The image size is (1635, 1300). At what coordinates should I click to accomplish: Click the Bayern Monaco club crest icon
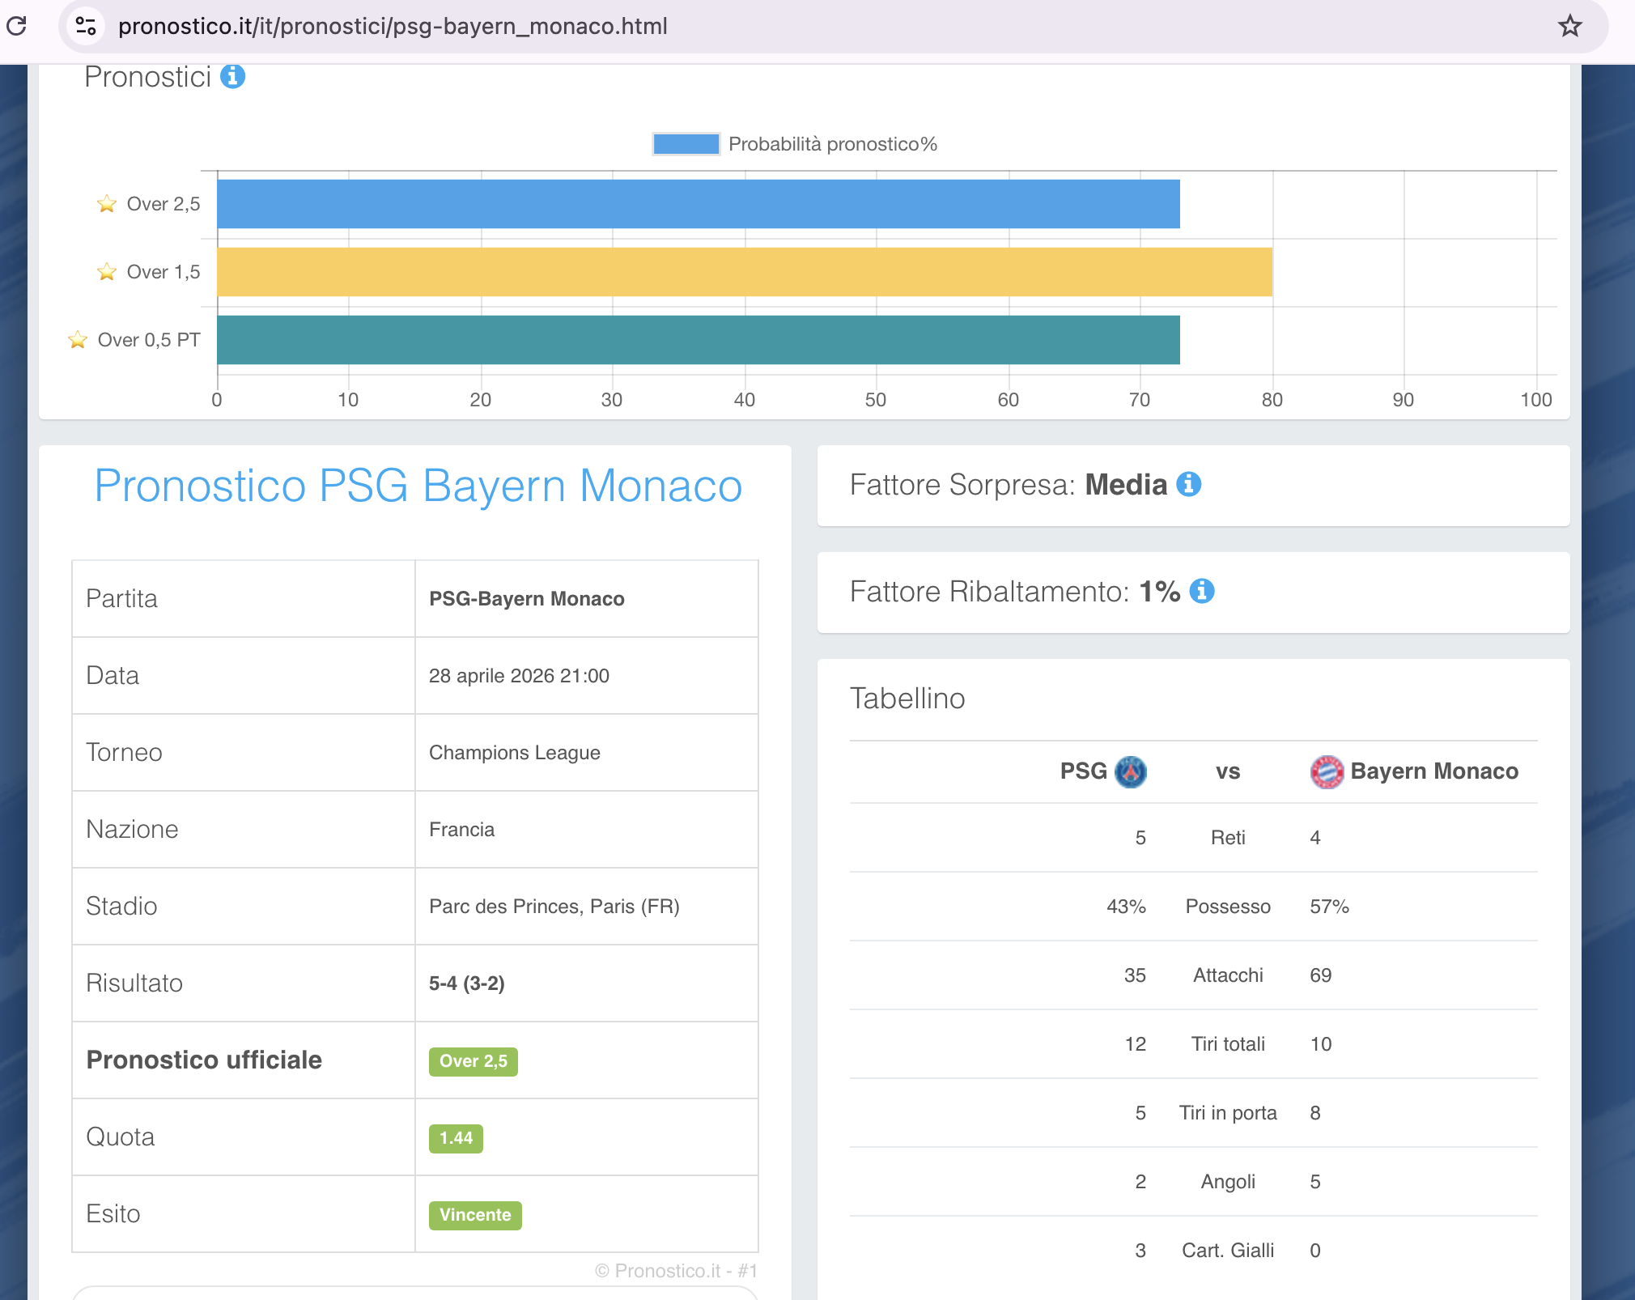1327,771
